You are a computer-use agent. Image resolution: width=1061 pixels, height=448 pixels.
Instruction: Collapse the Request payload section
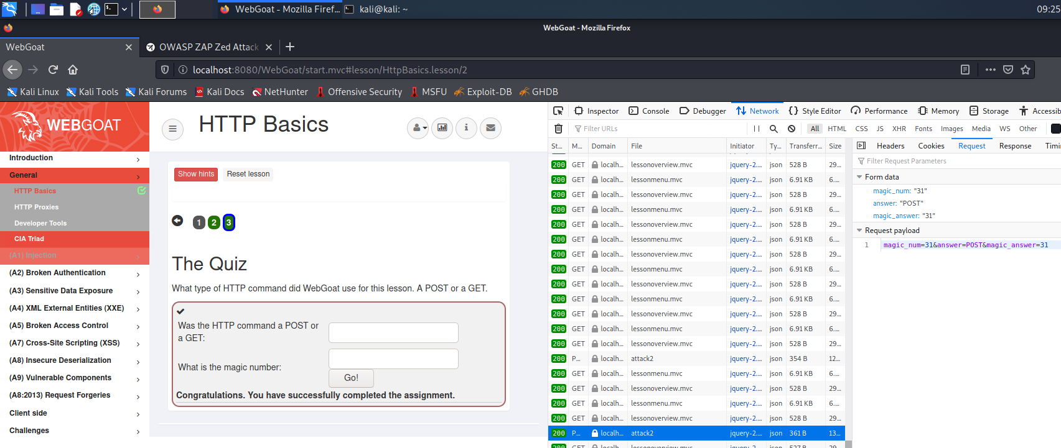(x=859, y=231)
